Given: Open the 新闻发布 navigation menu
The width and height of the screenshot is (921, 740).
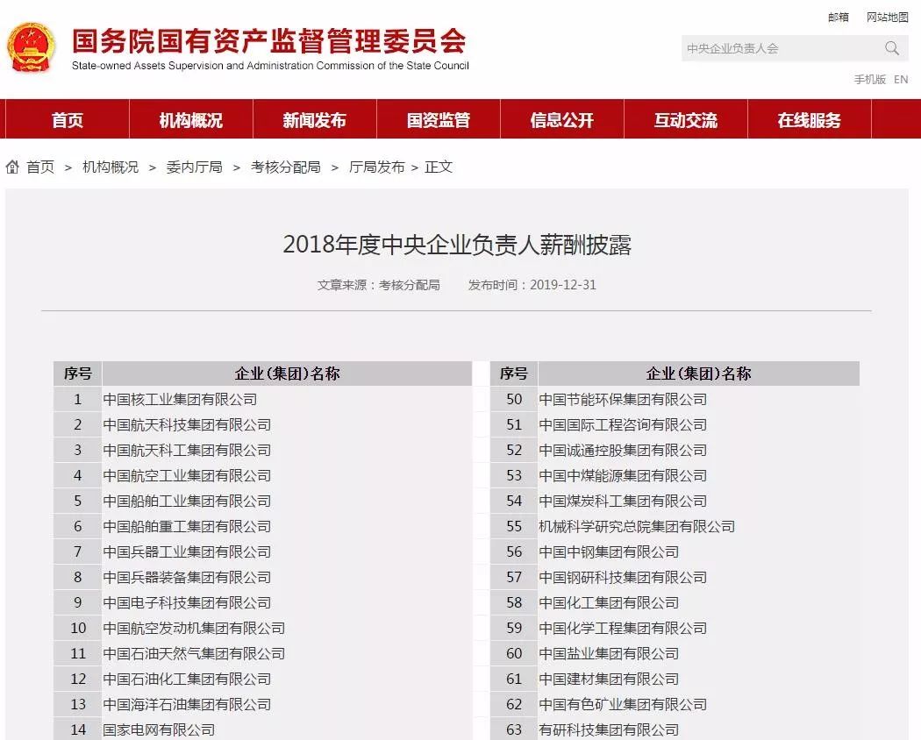Looking at the screenshot, I should tap(314, 120).
